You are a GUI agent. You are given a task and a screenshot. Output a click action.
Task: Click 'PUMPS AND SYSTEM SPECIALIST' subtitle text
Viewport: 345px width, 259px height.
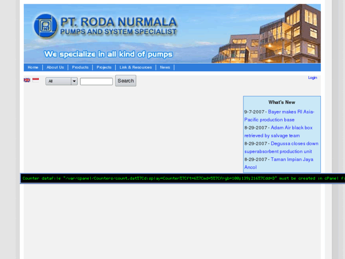point(118,32)
